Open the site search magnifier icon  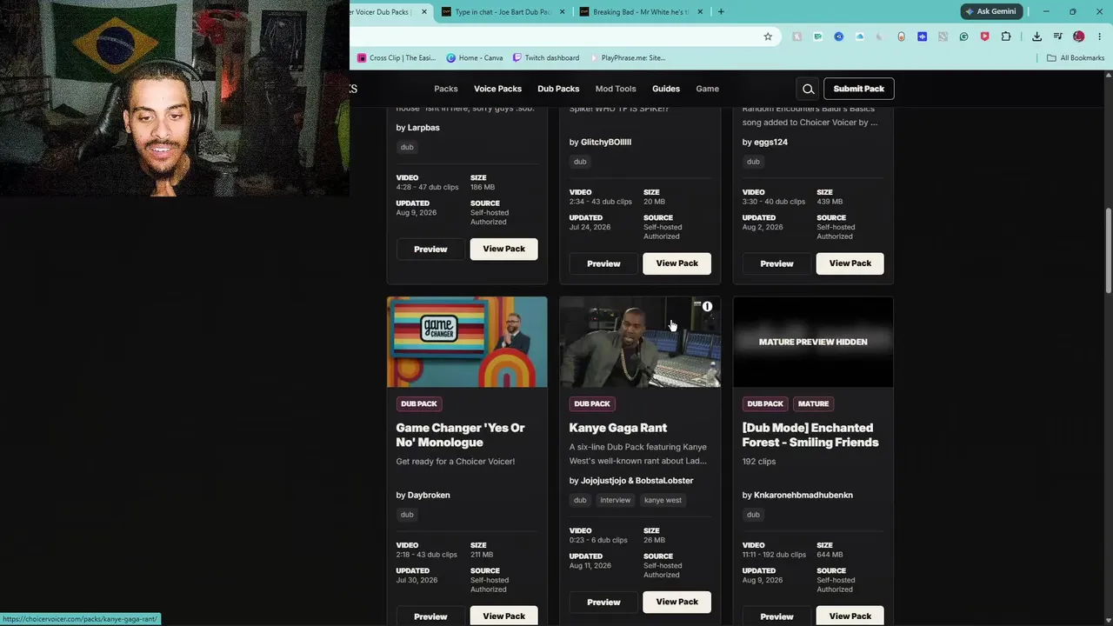(809, 89)
